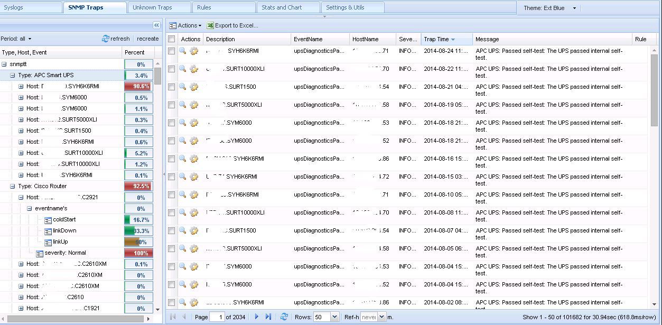662x325 pixels.
Task: Expand the SURT5000XLI host node
Action: click(x=21, y=120)
